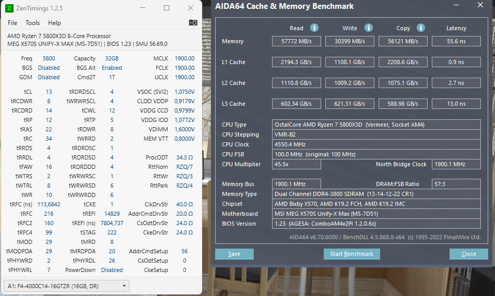Close the AIDA64 window via title bar X
Image resolution: width=495 pixels, height=296 pixels.
(x=480, y=5)
